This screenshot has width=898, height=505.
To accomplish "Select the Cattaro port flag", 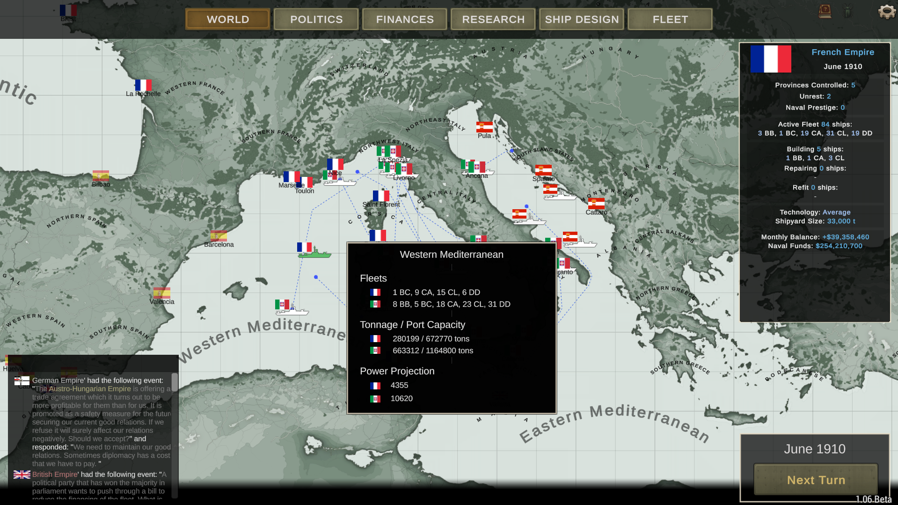I will tap(596, 204).
